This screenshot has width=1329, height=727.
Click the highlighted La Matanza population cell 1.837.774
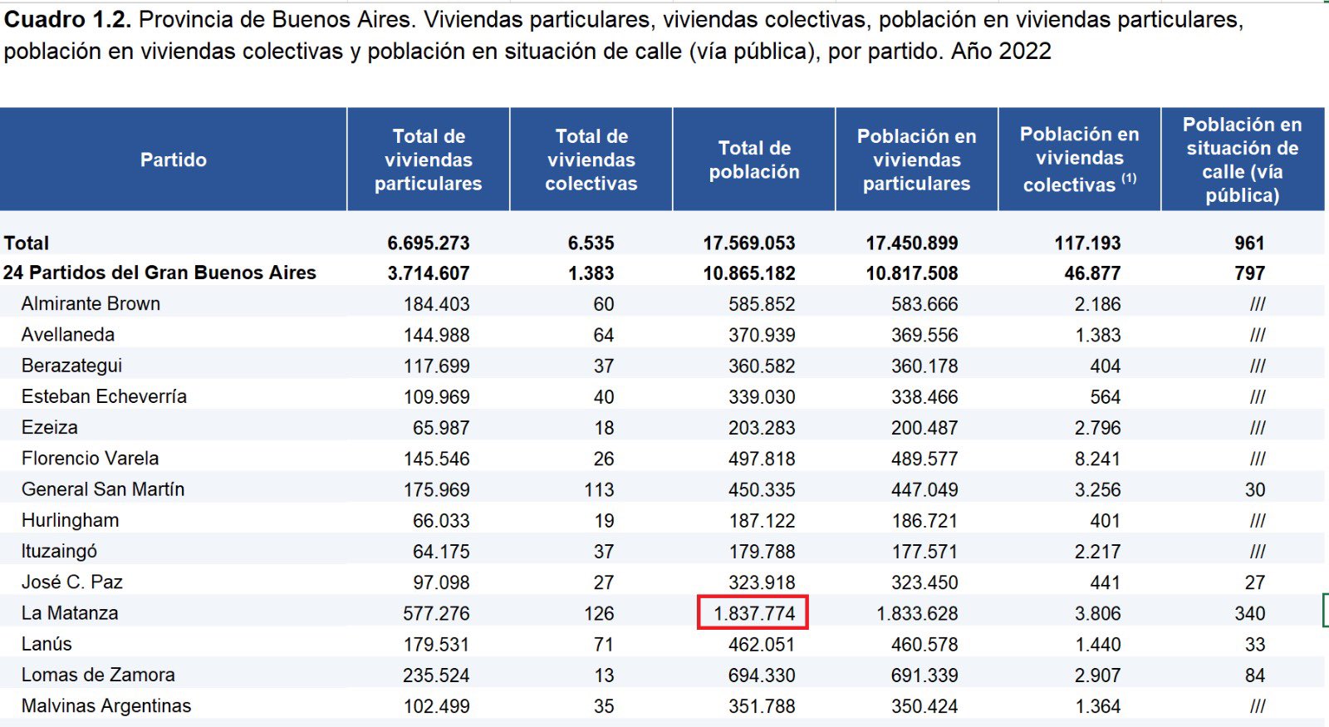tap(753, 613)
